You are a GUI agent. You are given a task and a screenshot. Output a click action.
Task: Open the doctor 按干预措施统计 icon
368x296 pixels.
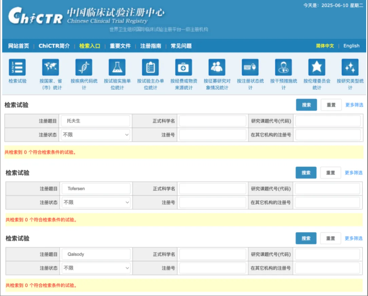[284, 67]
